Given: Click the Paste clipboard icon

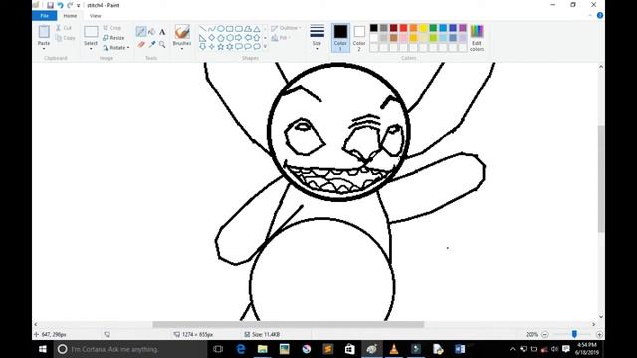Looking at the screenshot, I should 44,32.
